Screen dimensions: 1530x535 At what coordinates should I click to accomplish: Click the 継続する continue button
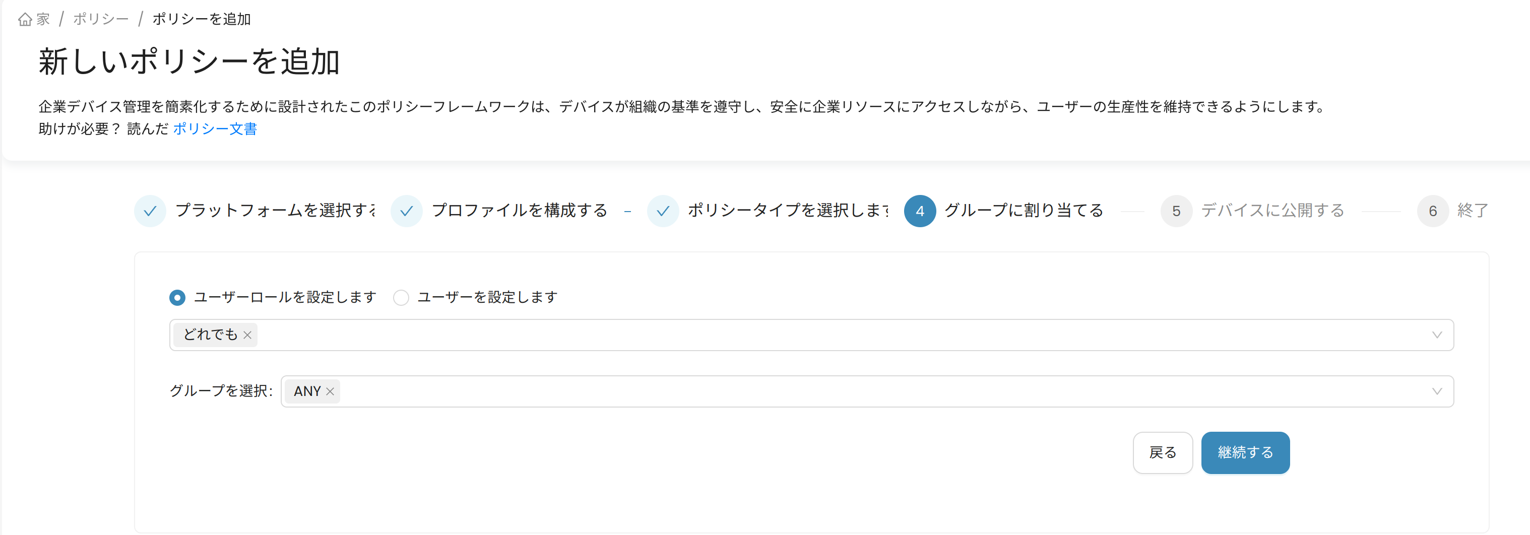[1245, 452]
